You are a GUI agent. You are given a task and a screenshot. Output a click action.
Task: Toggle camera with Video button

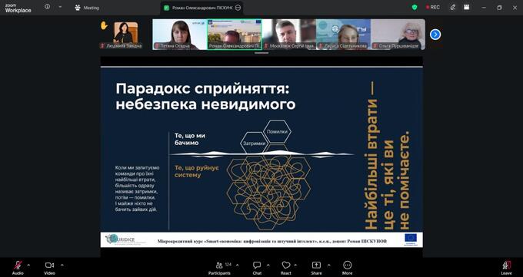coord(49,267)
